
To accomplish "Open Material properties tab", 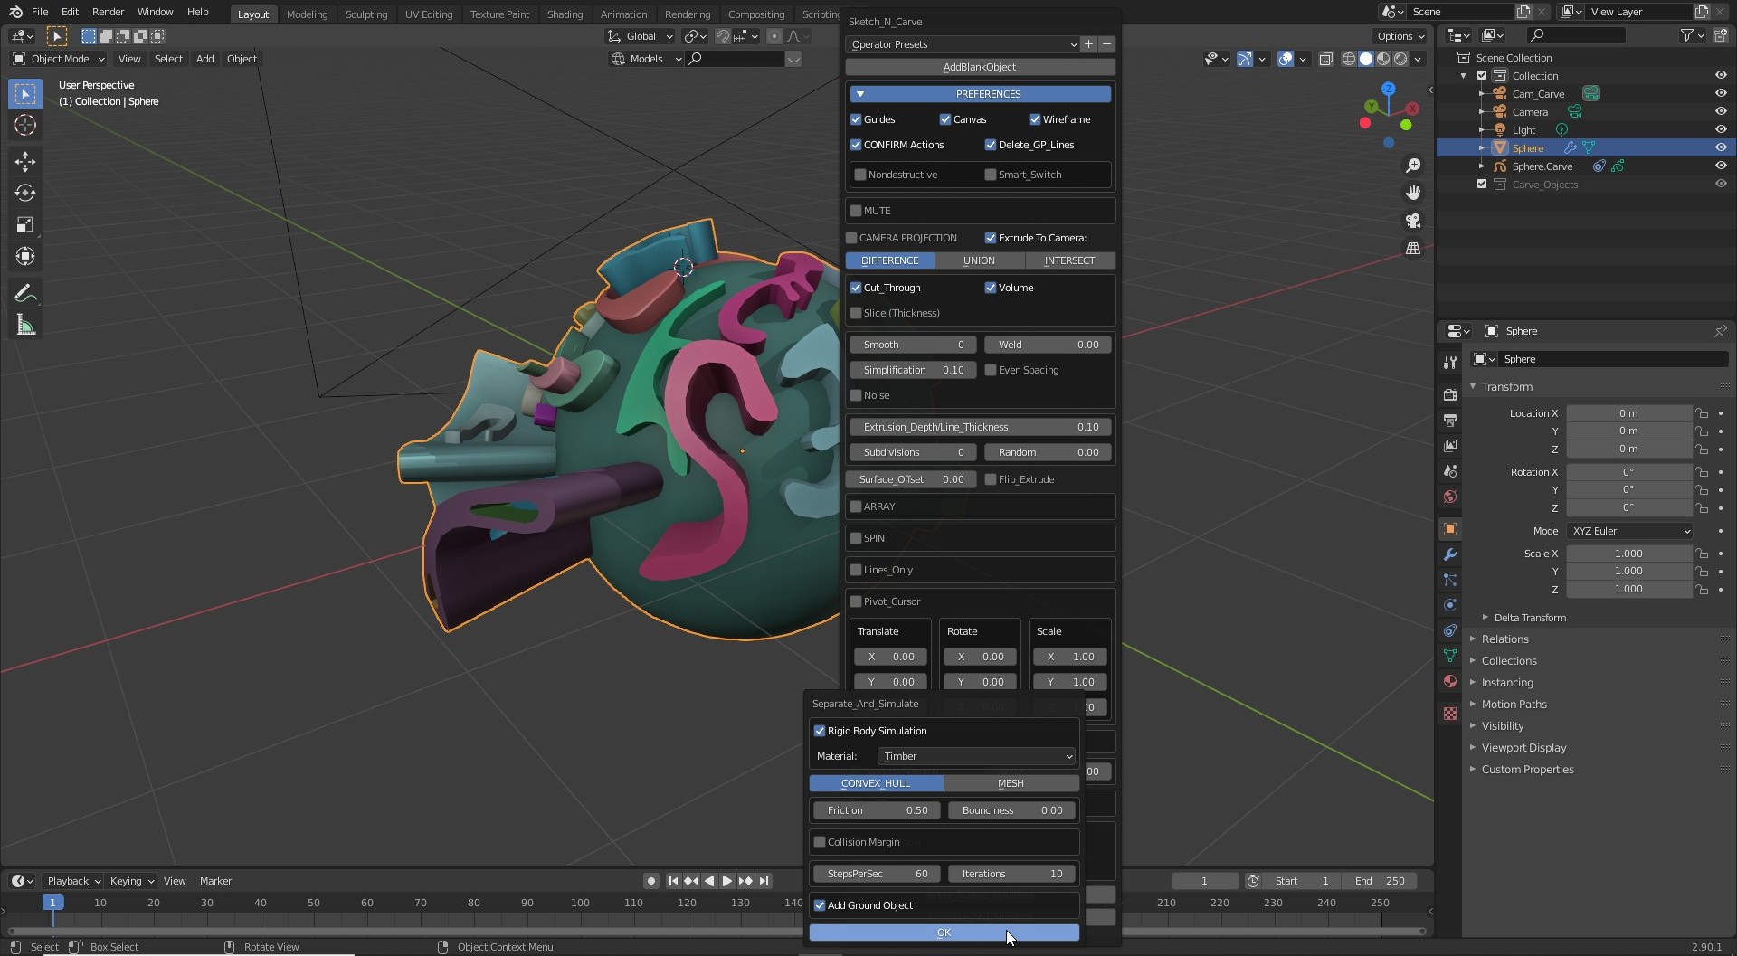I will click(1450, 681).
